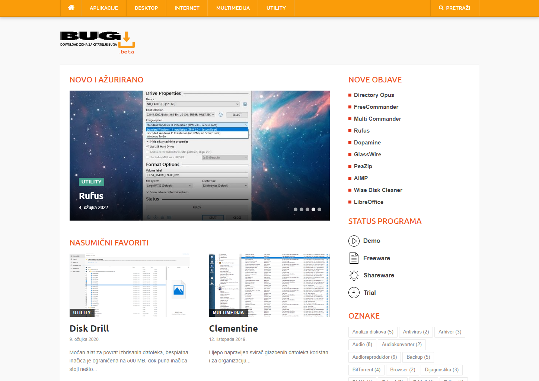The image size is (539, 381).
Task: Filter by Trial status text
Action: coord(370,293)
